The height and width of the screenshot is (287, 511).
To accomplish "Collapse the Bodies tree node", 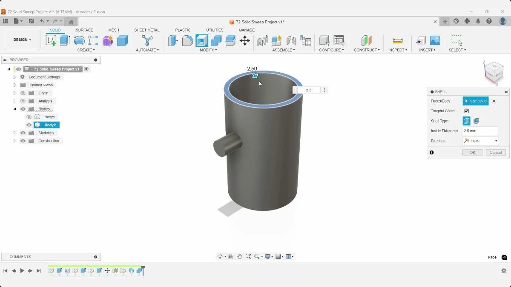I will click(x=14, y=109).
